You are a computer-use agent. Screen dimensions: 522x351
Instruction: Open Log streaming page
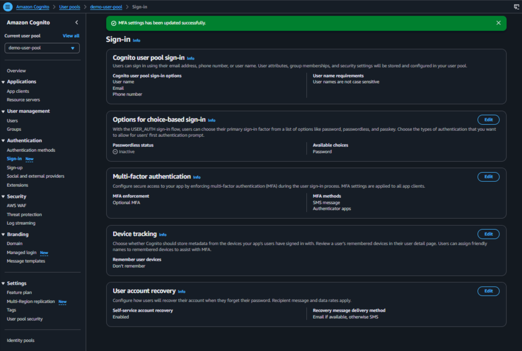21,223
